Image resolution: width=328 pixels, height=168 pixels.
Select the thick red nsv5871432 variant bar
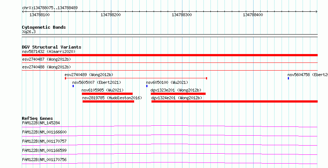[170, 55]
